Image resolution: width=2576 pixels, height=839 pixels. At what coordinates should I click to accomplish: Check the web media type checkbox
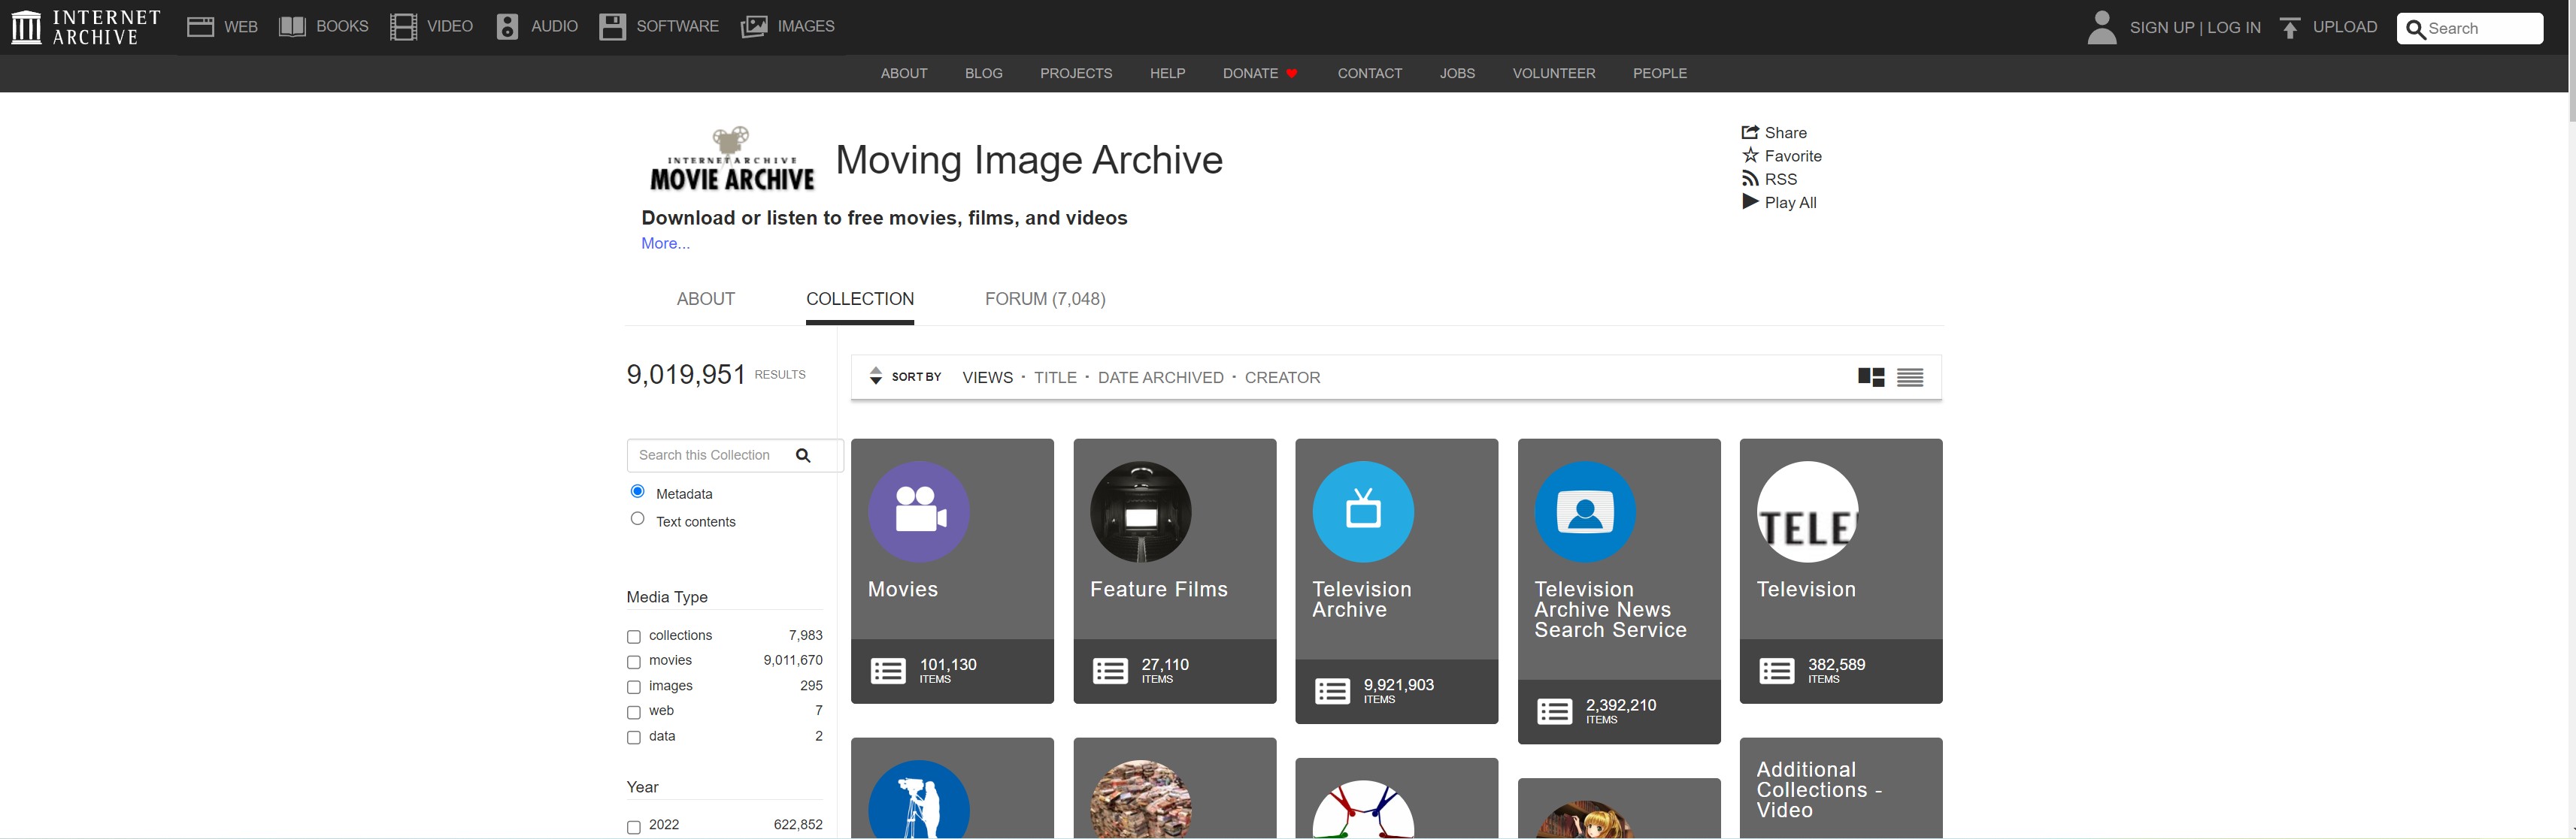tap(633, 712)
